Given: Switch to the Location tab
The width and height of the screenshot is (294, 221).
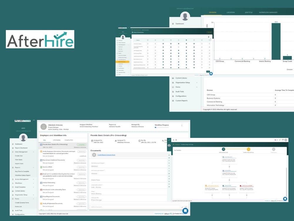Looking at the screenshot, I should tap(231, 12).
